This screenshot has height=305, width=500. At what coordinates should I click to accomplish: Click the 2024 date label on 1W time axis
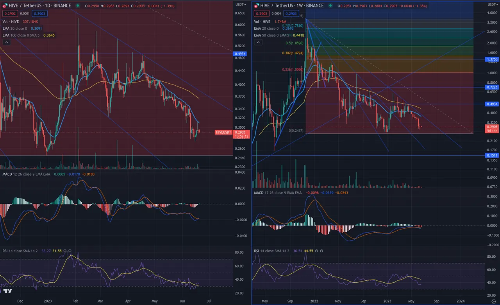point(461,301)
